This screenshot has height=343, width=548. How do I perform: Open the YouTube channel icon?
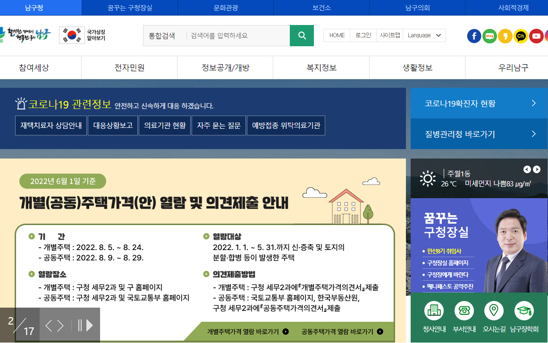[x=536, y=35]
